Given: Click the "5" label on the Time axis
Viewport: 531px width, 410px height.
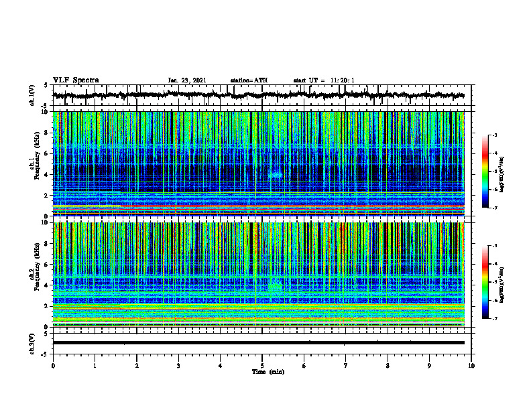Looking at the screenshot, I should tap(262, 366).
